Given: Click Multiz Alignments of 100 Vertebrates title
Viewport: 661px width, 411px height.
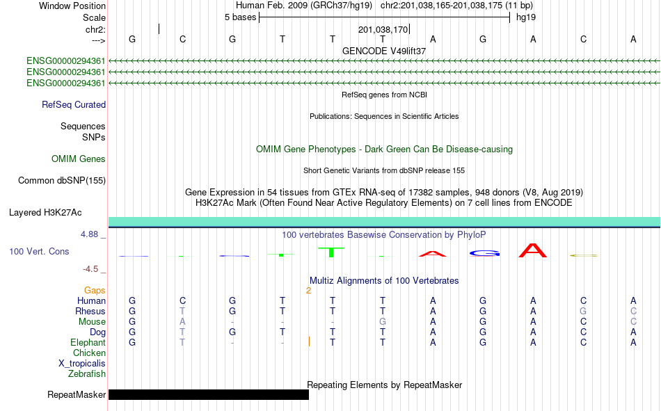Looking at the screenshot, I should tap(384, 281).
